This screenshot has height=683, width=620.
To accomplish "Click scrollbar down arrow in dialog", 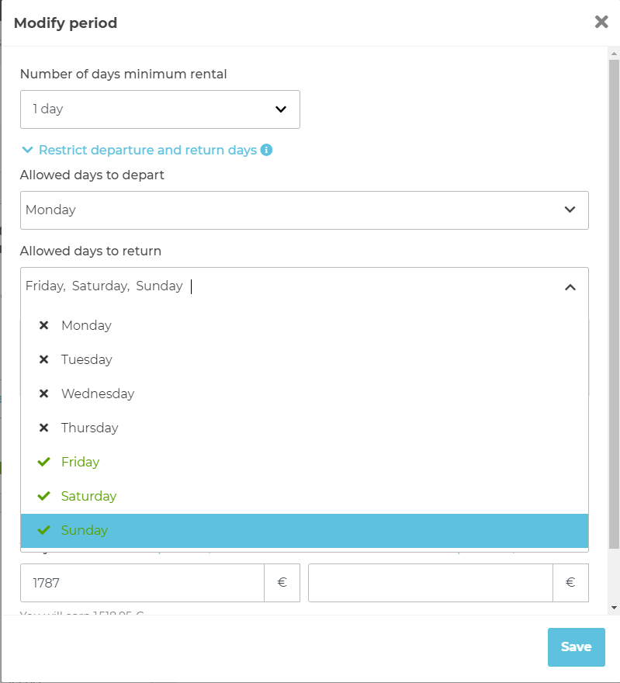I will pyautogui.click(x=614, y=608).
